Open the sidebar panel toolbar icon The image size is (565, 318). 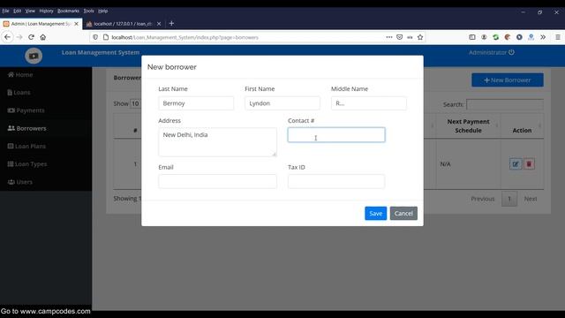click(472, 37)
